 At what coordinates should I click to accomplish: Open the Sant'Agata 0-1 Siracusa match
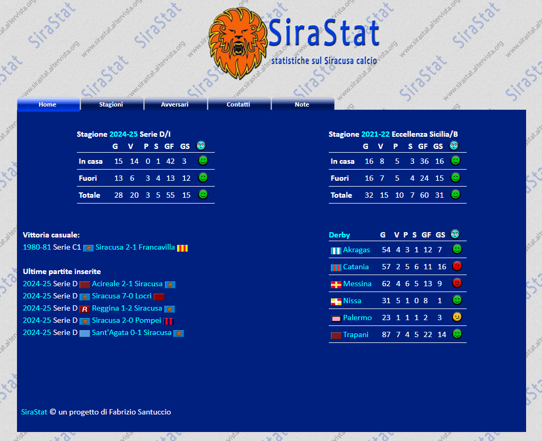click(132, 332)
